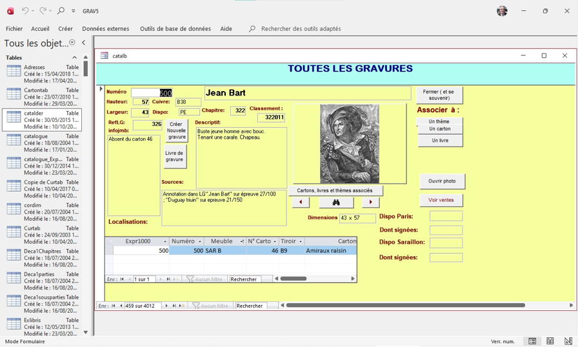578x347 pixels.
Task: Click Cartons, livres et thèmes associés button
Action: coord(335,190)
